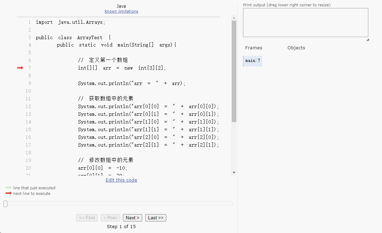Jump to end with Last >> button
Screen dimensions: 382x233
point(155,218)
